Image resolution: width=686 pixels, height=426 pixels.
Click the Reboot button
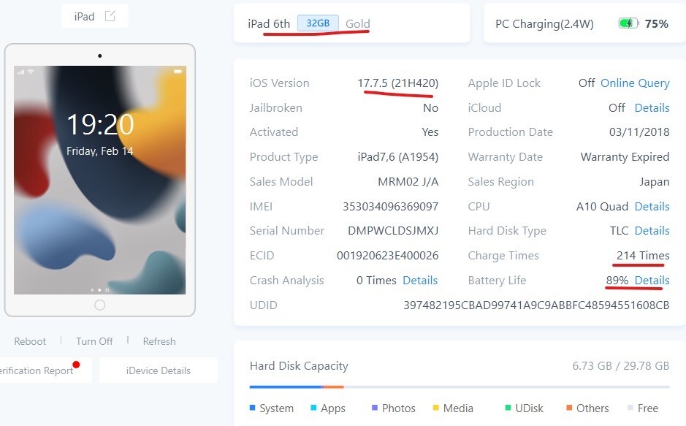30,341
